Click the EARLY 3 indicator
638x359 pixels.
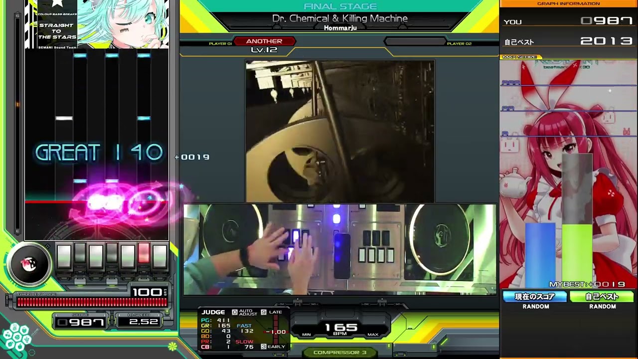273,347
